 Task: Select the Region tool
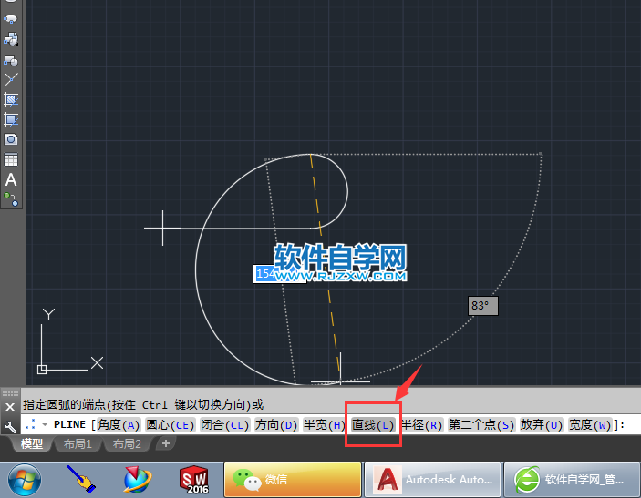tap(11, 139)
